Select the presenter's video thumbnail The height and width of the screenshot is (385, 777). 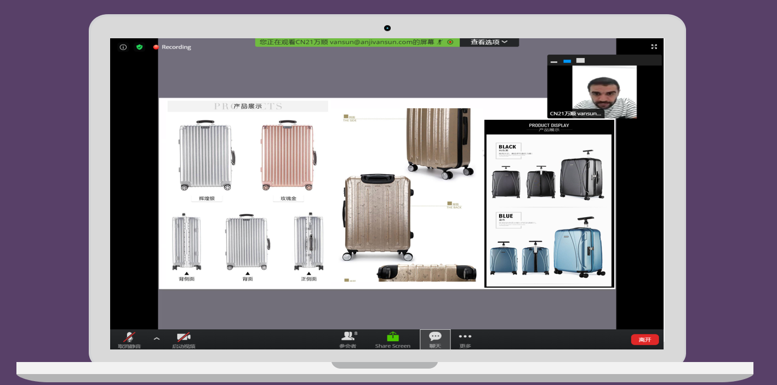(x=604, y=91)
